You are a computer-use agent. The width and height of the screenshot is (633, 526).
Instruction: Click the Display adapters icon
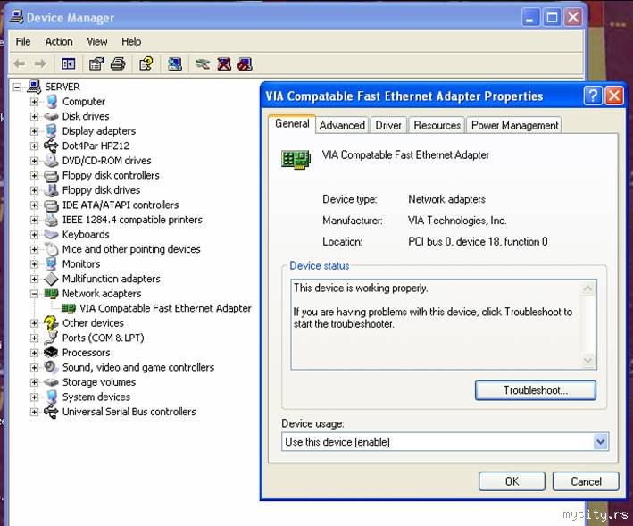pyautogui.click(x=51, y=130)
